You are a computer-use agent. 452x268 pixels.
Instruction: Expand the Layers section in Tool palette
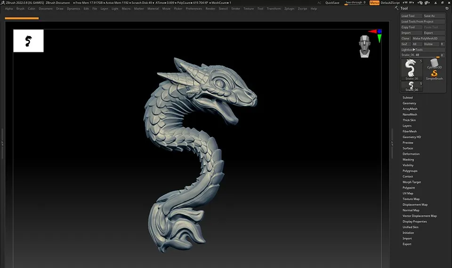click(x=407, y=126)
